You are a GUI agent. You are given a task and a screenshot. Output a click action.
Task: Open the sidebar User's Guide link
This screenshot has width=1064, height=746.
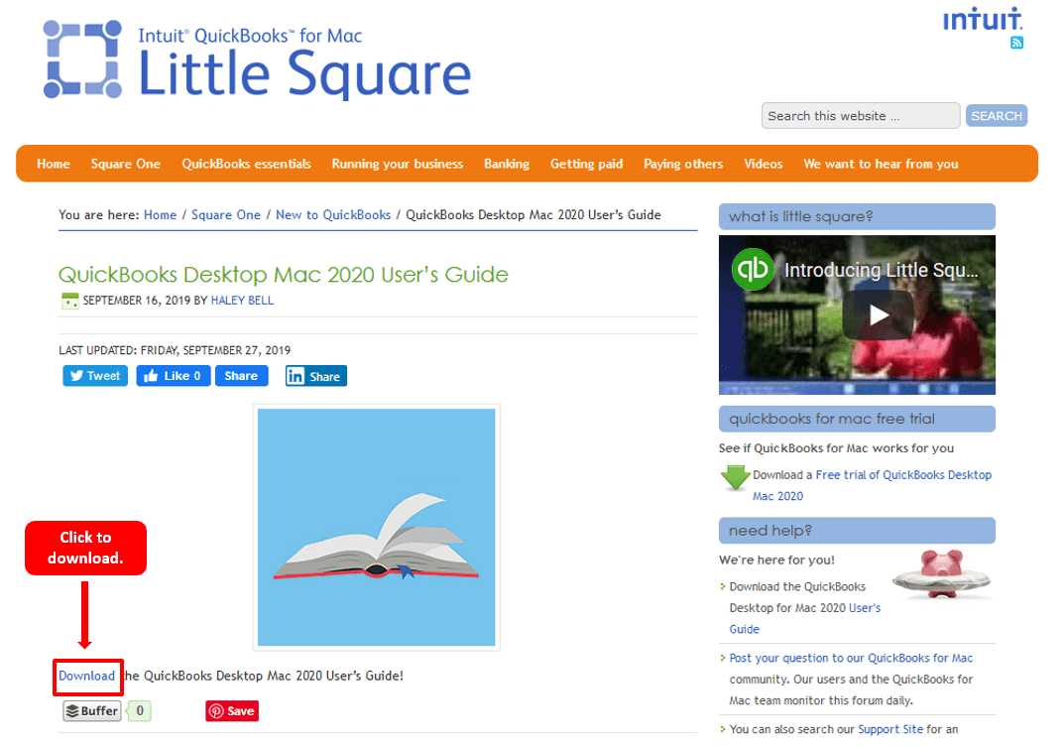coord(805,618)
